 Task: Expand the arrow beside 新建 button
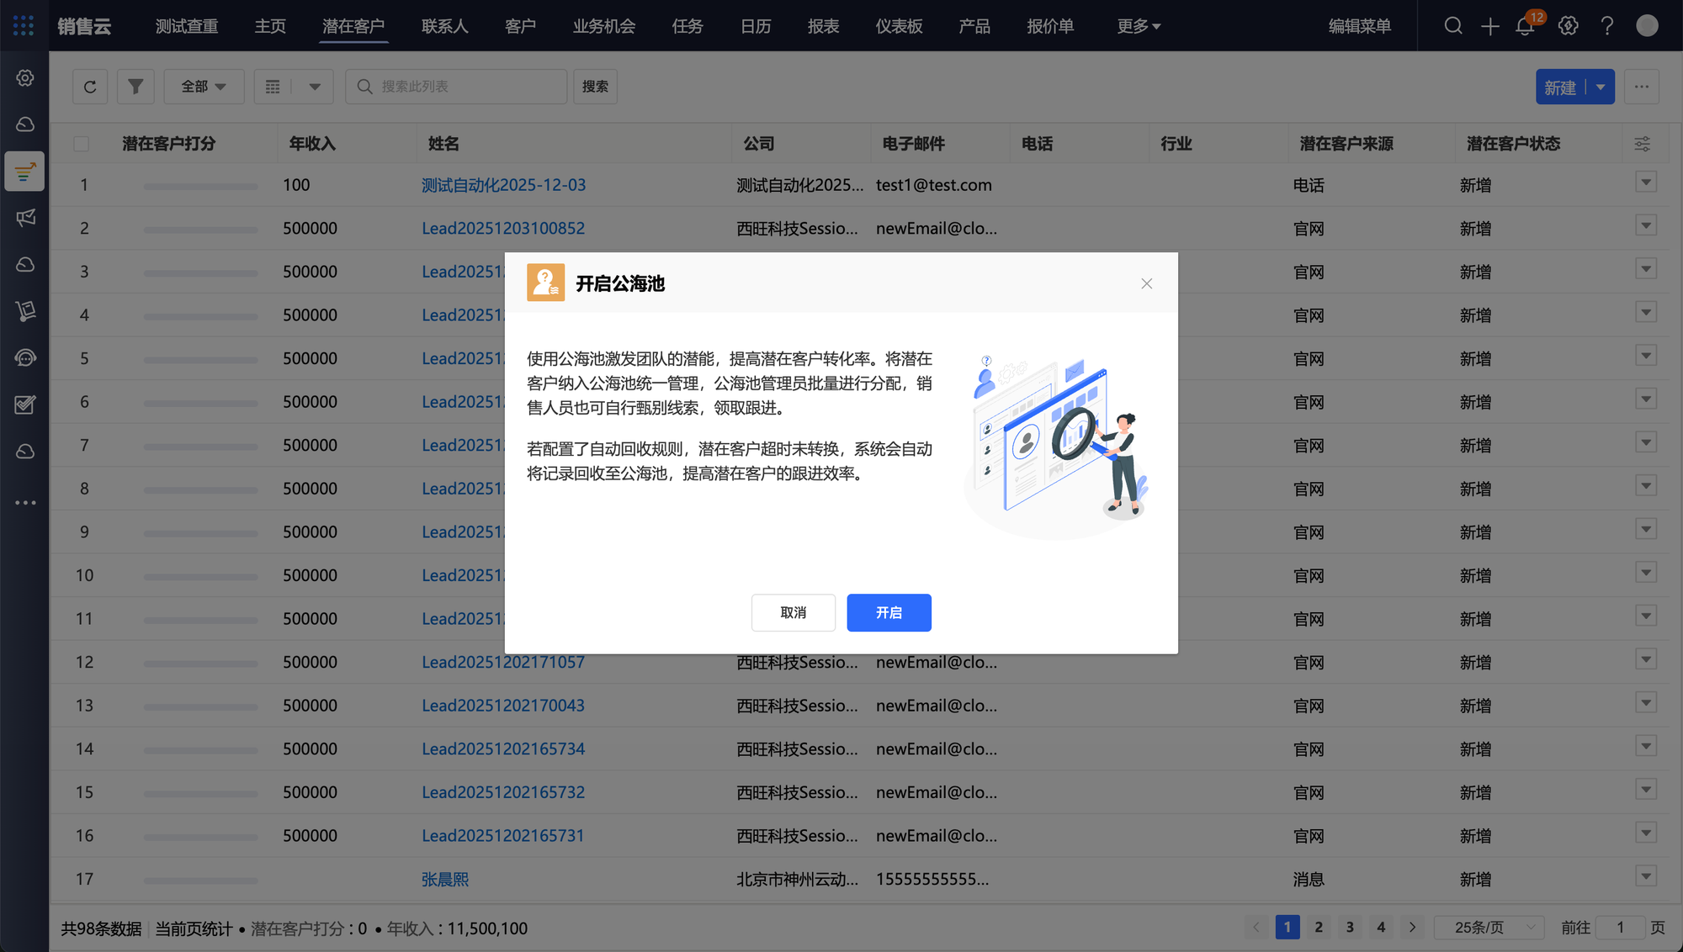(x=1601, y=87)
